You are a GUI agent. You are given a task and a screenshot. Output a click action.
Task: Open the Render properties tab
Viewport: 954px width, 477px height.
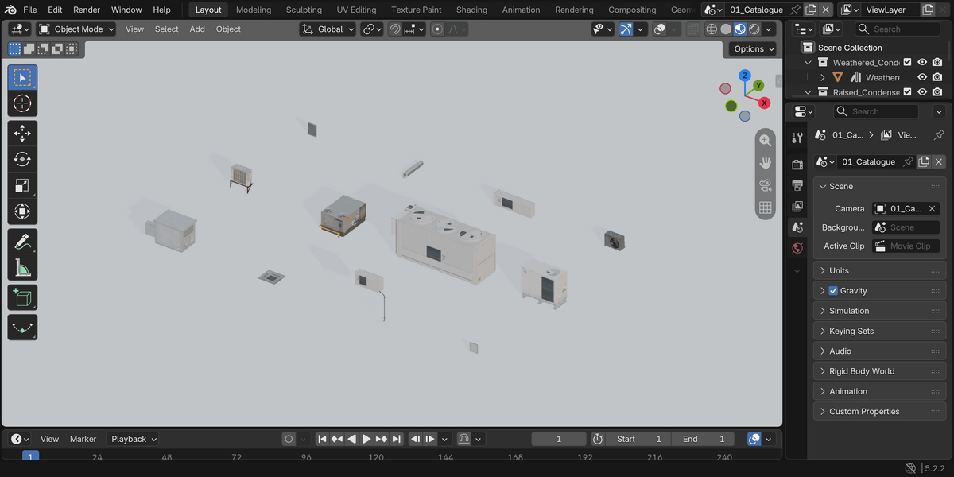coord(797,165)
